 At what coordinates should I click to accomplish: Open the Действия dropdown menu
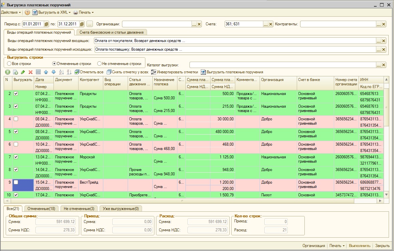point(11,12)
